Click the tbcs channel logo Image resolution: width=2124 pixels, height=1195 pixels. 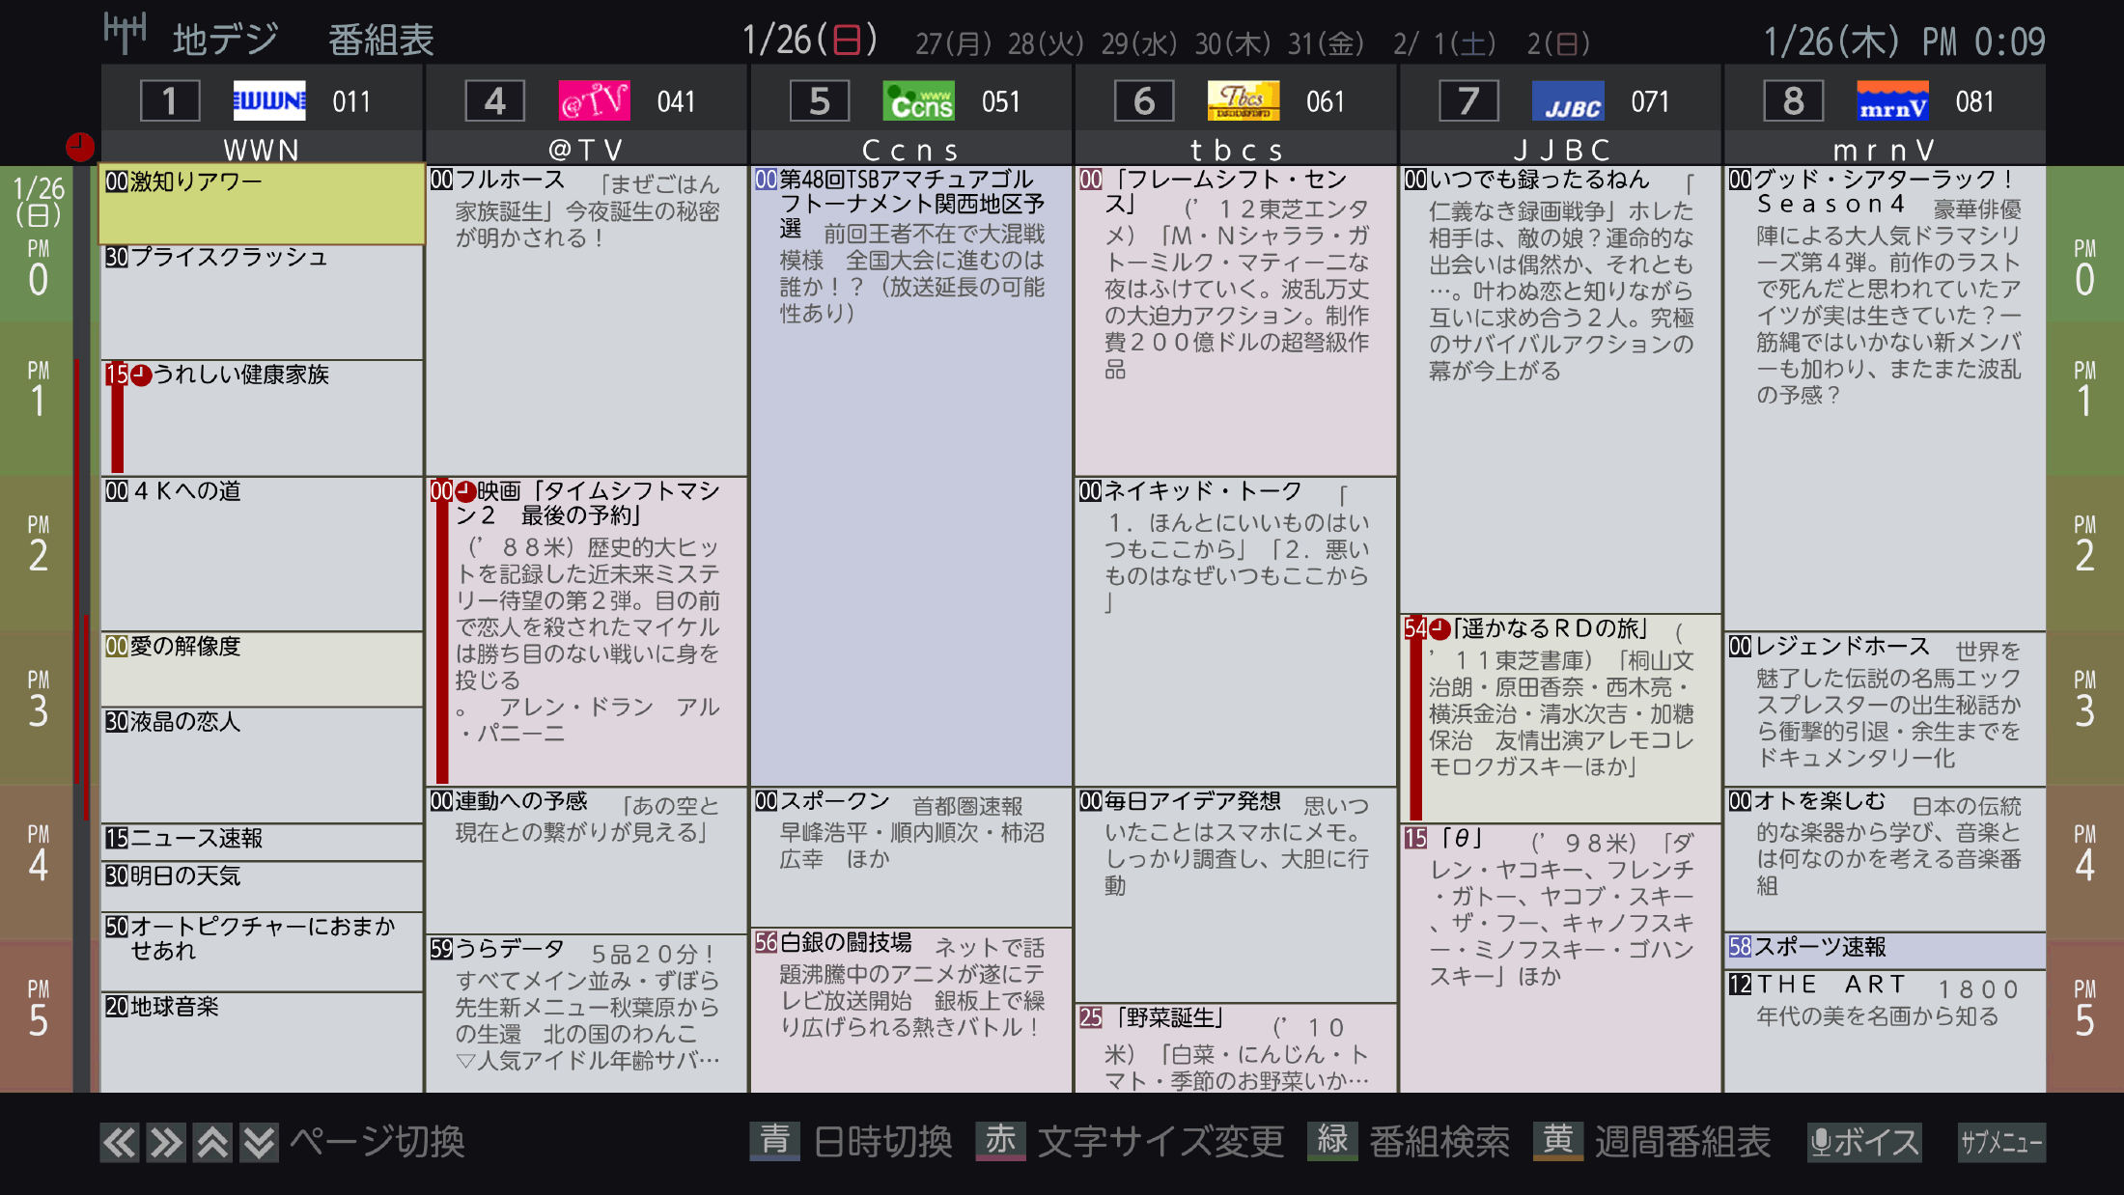coord(1244,99)
